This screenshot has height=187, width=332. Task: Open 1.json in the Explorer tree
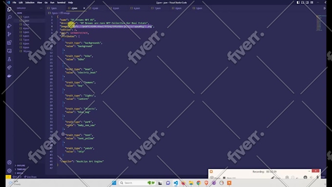[x=26, y=17]
